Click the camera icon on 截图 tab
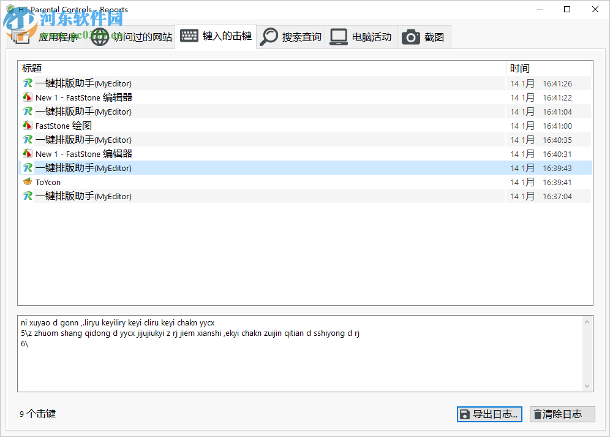Screen dimensions: 610x437 coord(411,36)
